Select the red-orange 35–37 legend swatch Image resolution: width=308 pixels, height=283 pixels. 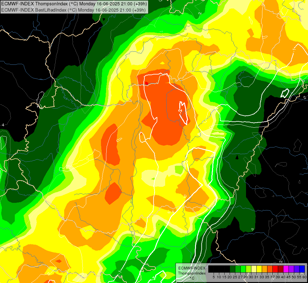(270, 269)
